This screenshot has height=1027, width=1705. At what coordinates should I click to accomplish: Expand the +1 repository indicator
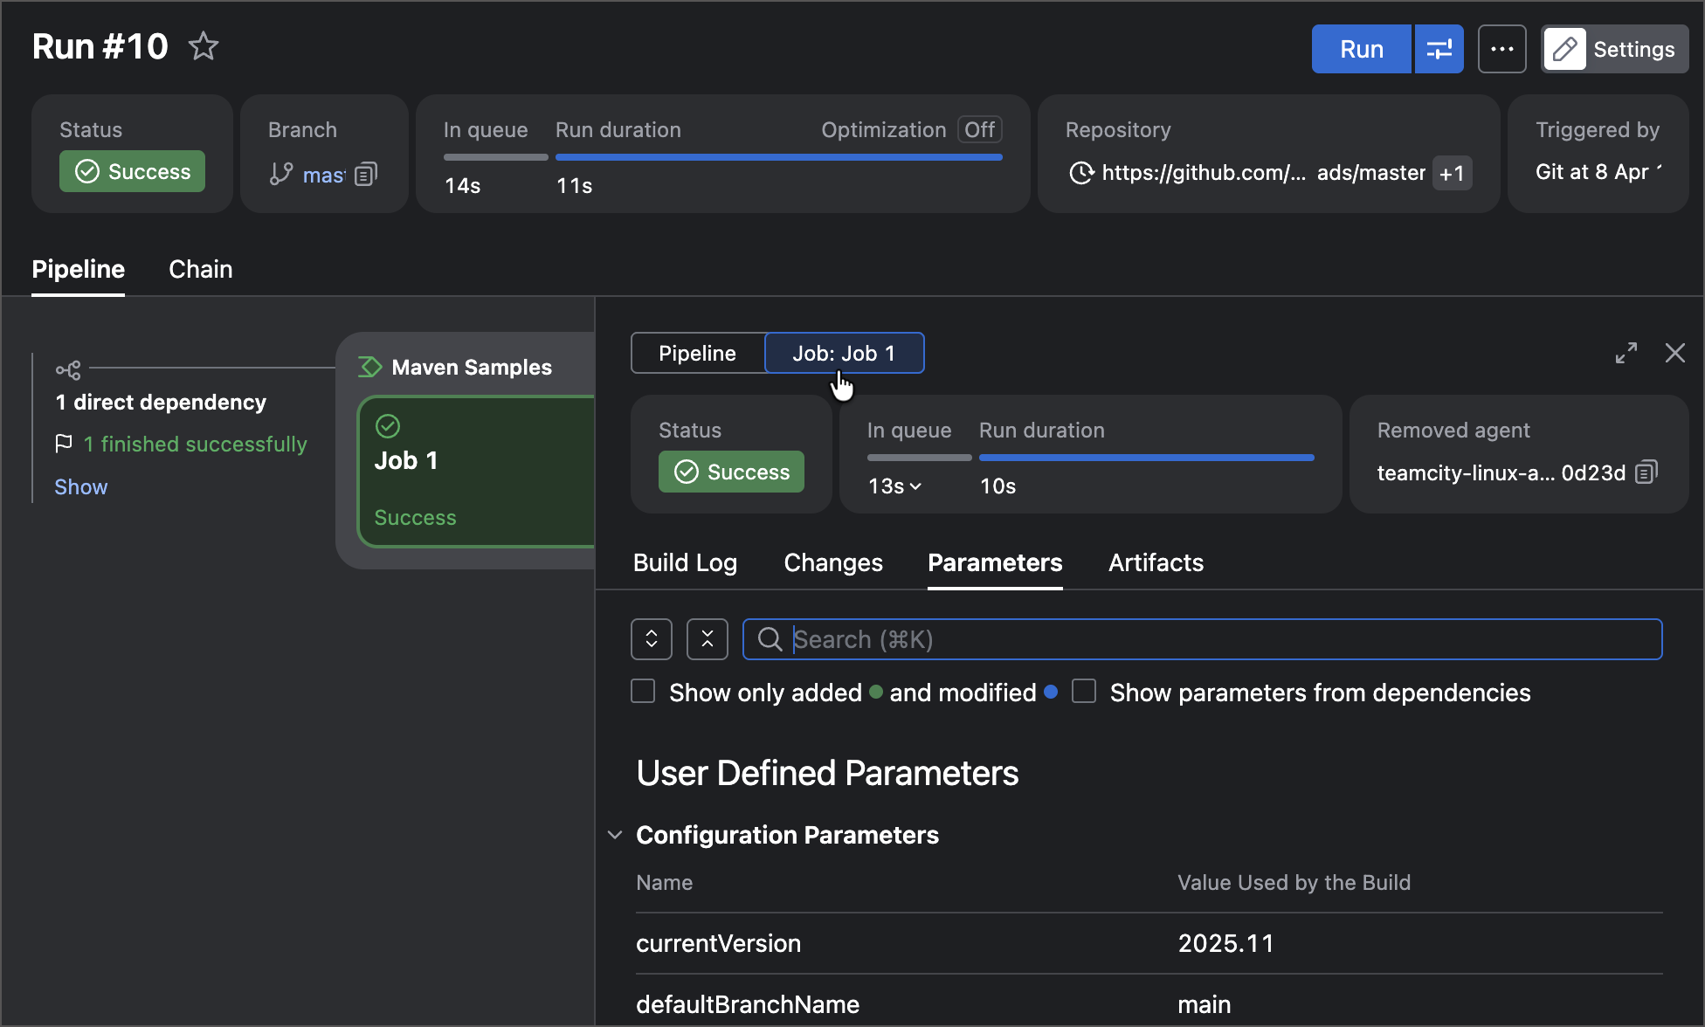[x=1453, y=173]
